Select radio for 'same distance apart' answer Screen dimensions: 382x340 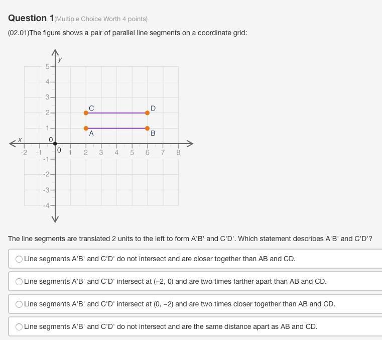point(19,326)
